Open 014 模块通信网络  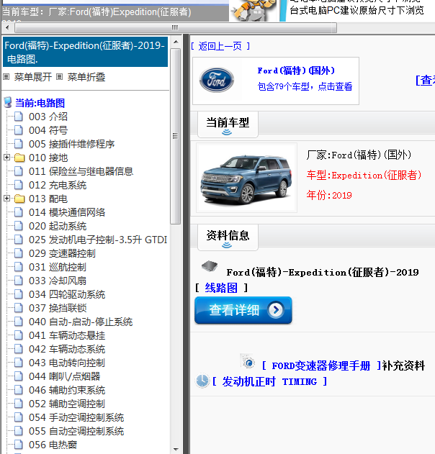(67, 212)
